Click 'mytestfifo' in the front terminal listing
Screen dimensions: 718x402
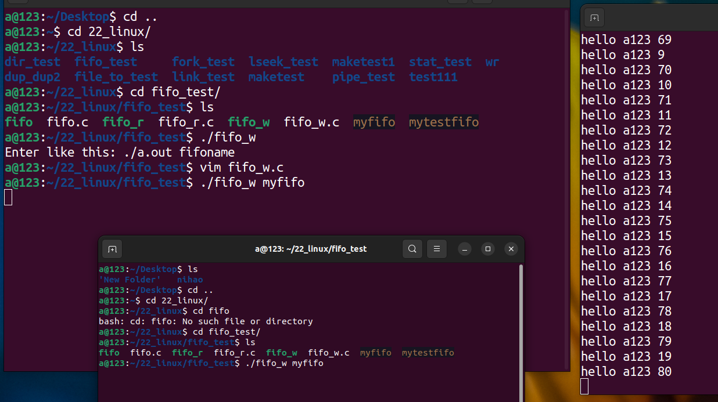[x=428, y=353]
